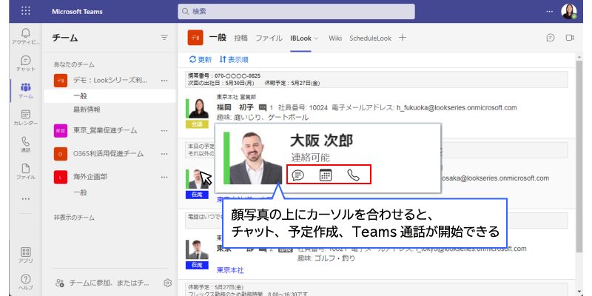Open Calls in the left rail

[25, 144]
